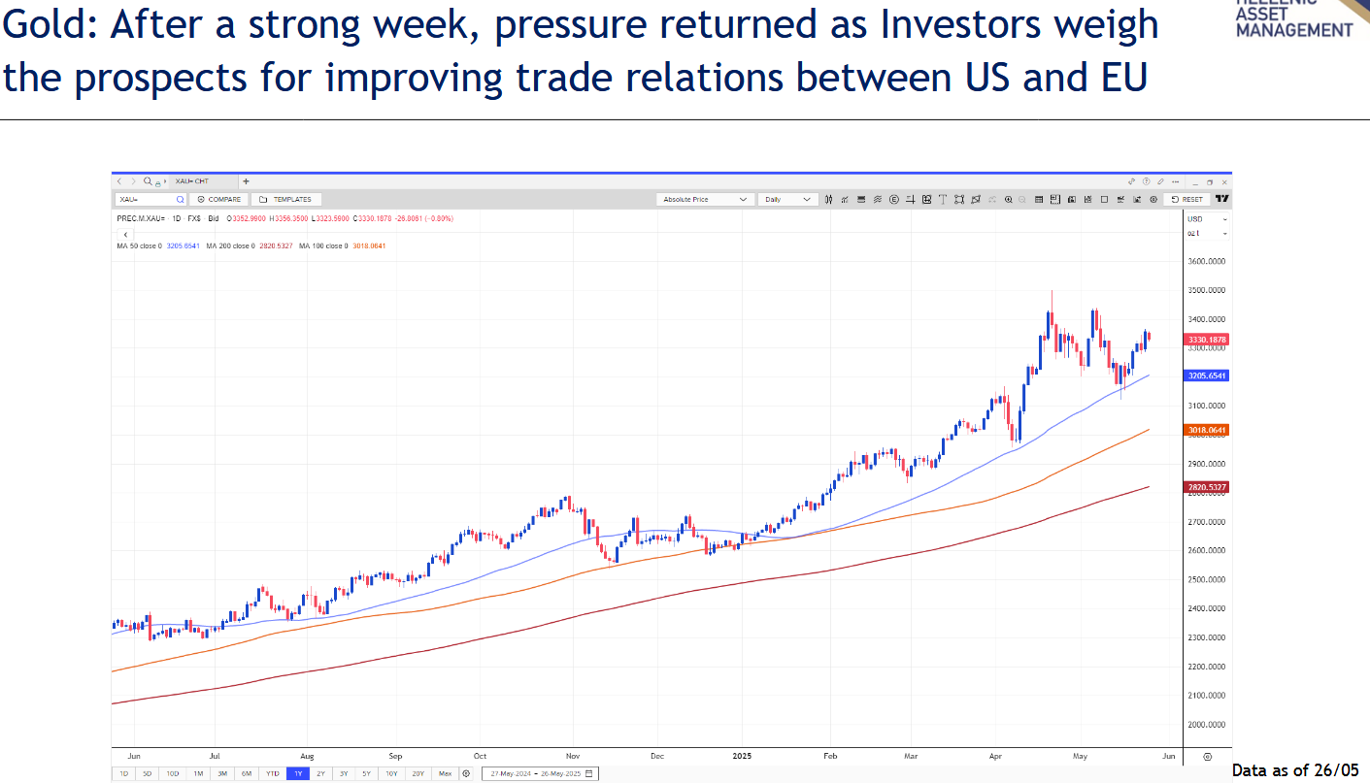Open the TradingView logo icon

[1222, 199]
